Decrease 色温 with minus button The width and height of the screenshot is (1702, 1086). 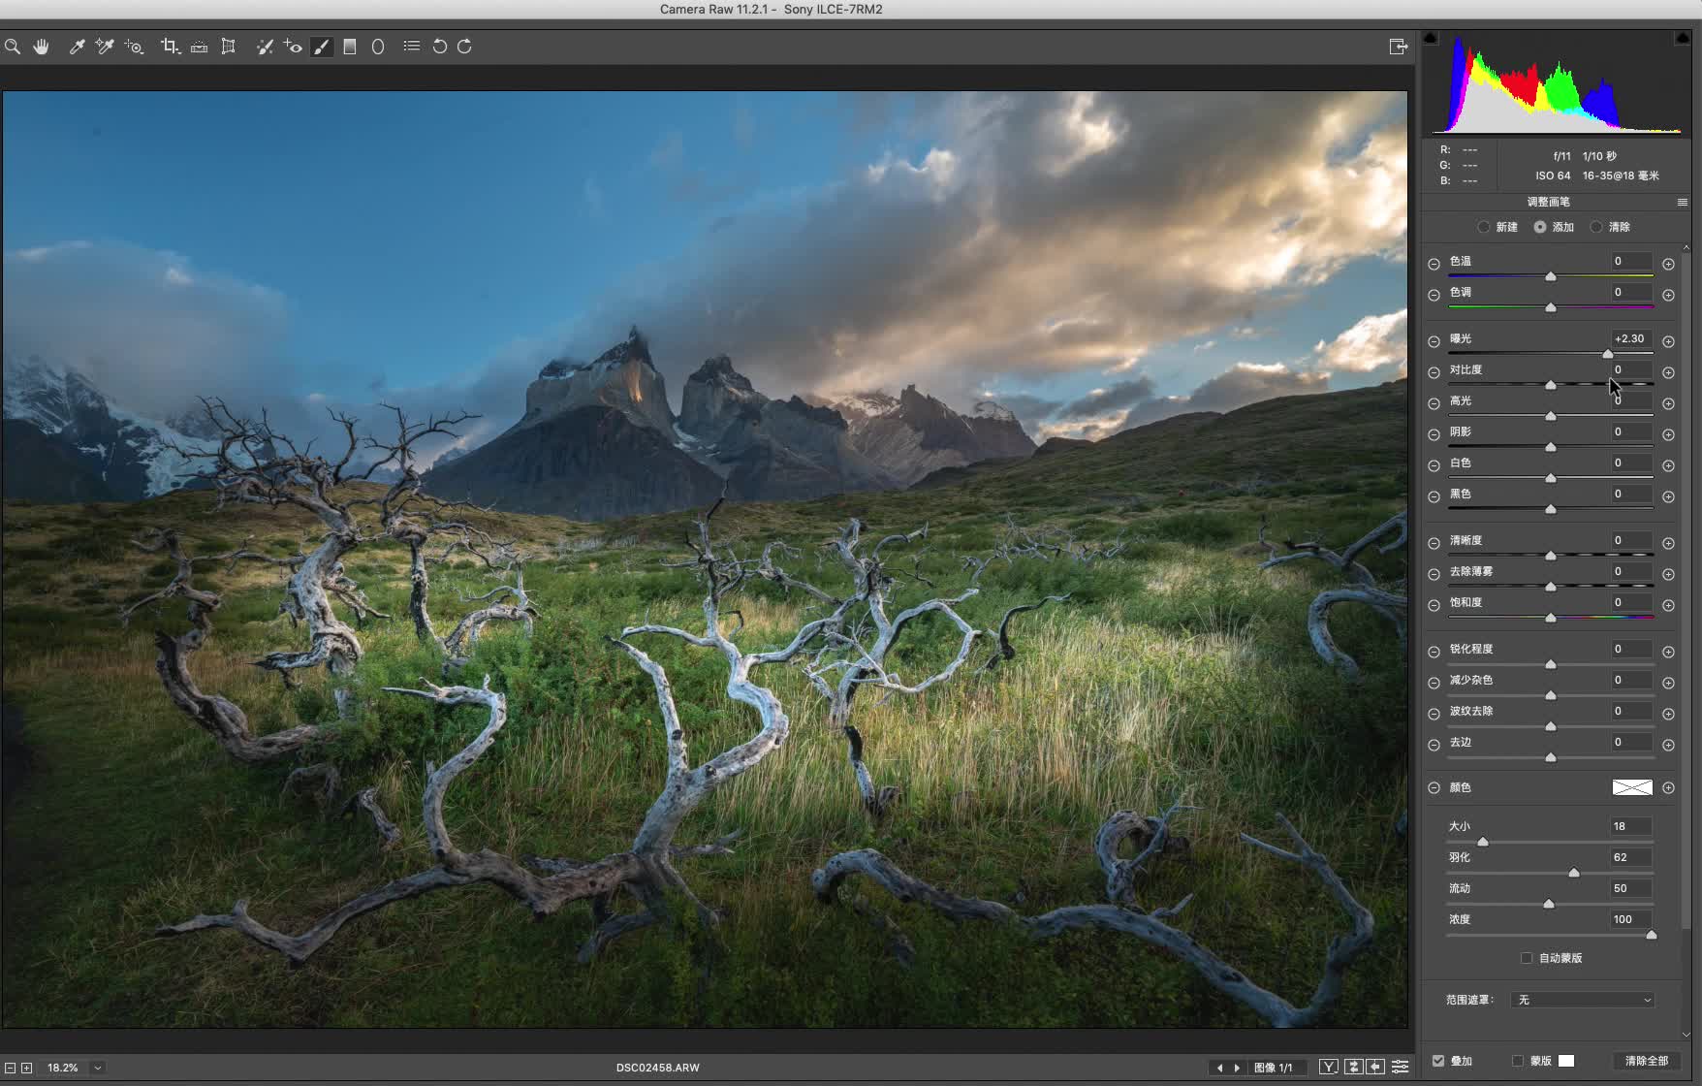[1434, 264]
